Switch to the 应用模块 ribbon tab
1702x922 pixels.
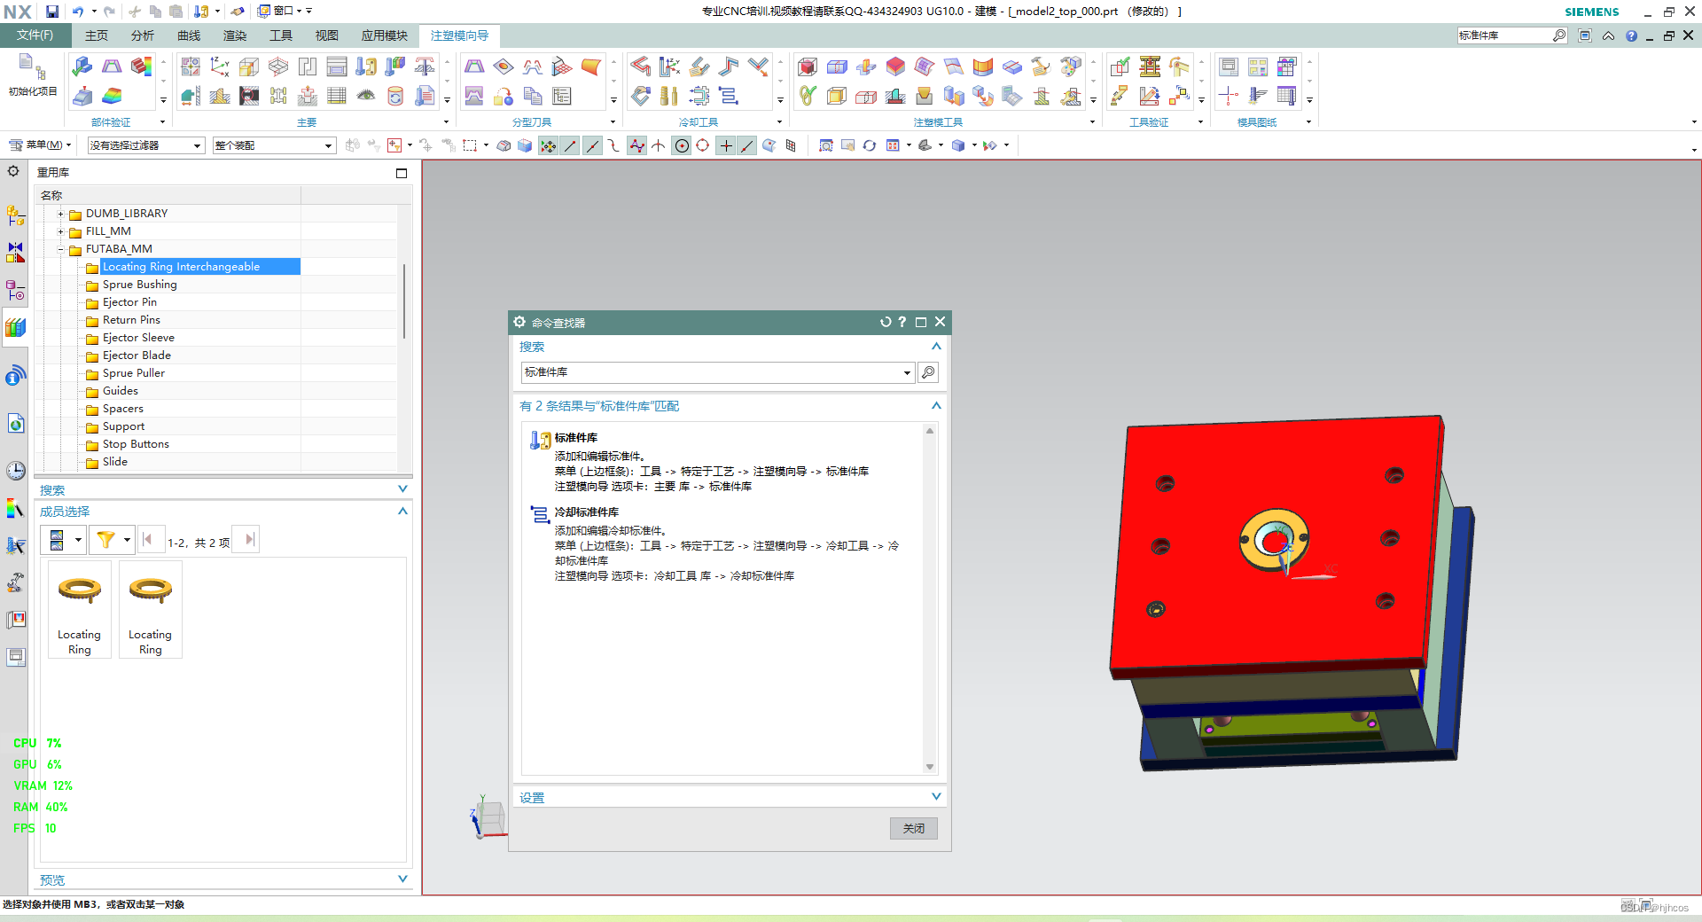point(385,35)
